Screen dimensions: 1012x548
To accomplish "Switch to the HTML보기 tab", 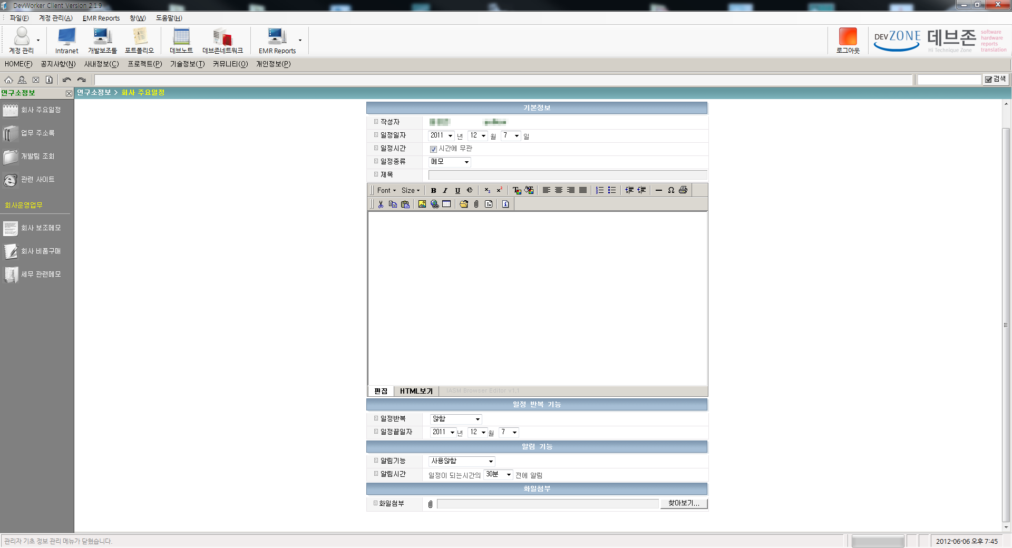I will (x=416, y=391).
